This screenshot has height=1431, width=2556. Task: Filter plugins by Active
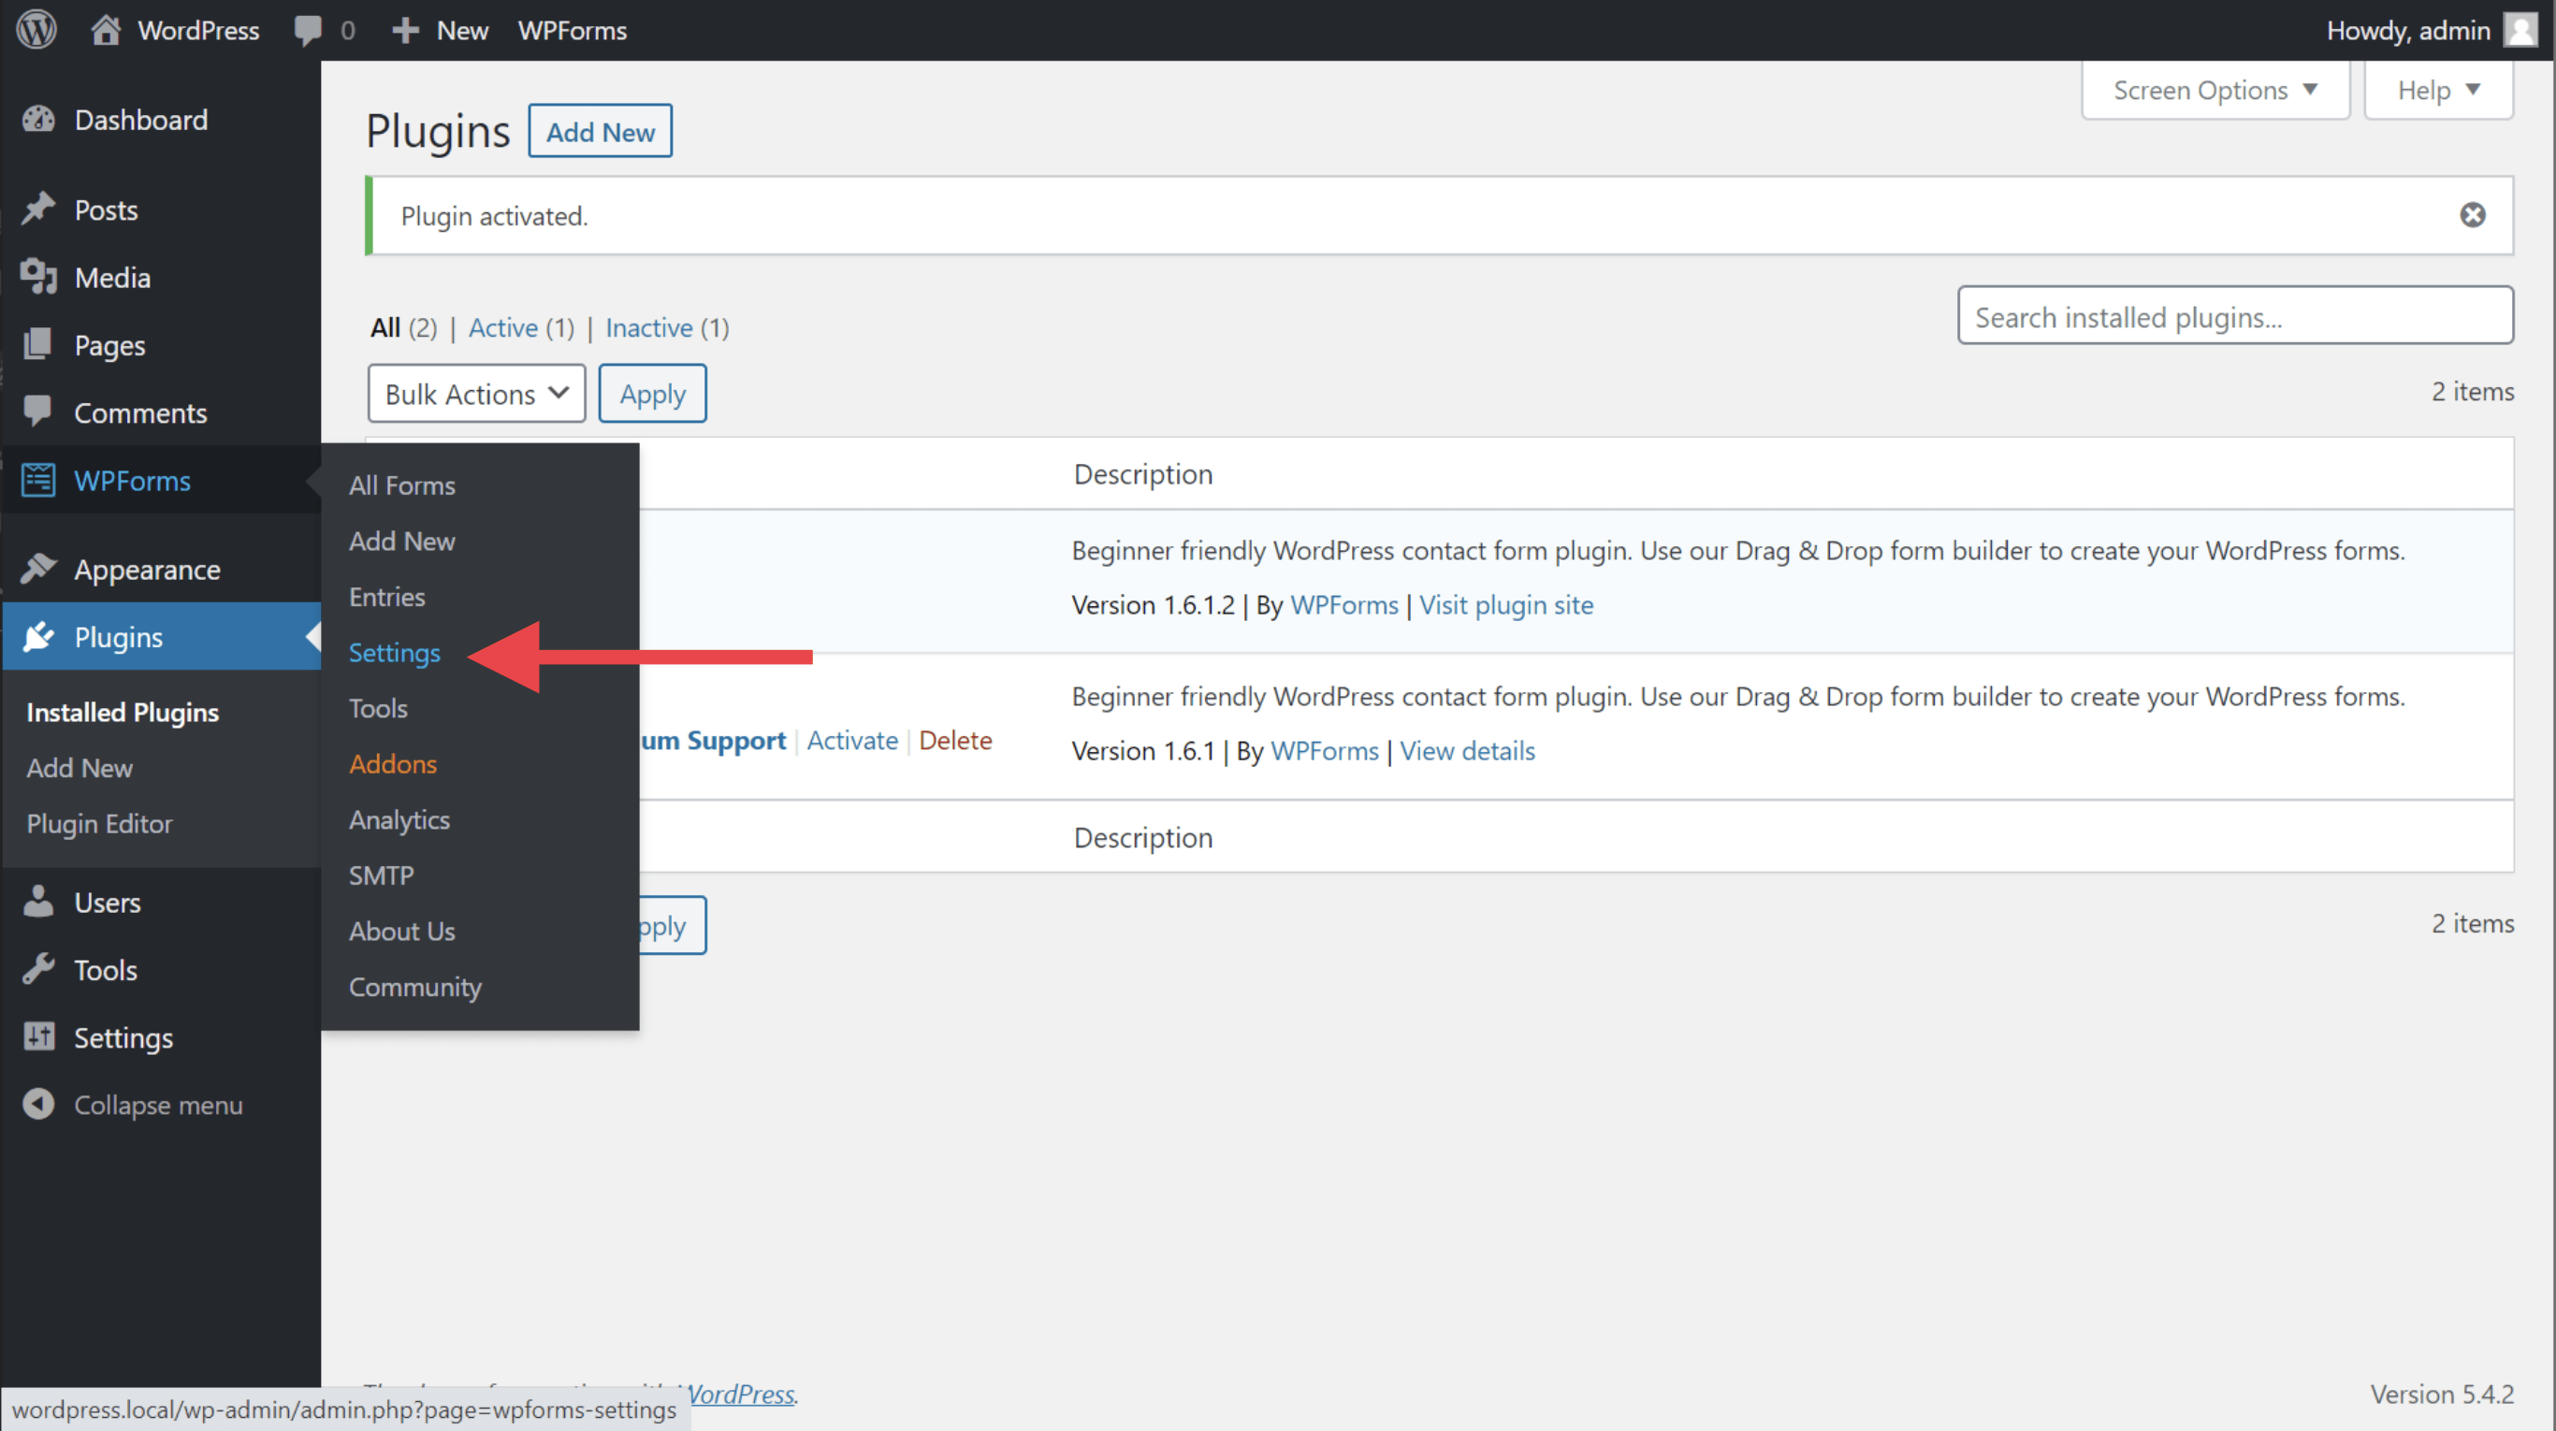(503, 327)
